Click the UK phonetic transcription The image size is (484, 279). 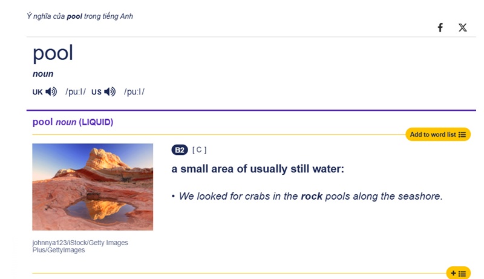point(76,91)
